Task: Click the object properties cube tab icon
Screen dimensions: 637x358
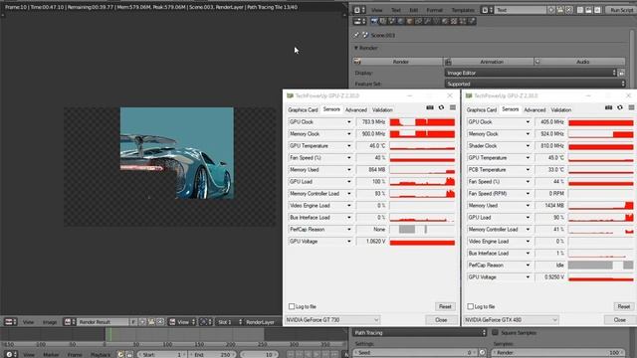Action: [409, 21]
